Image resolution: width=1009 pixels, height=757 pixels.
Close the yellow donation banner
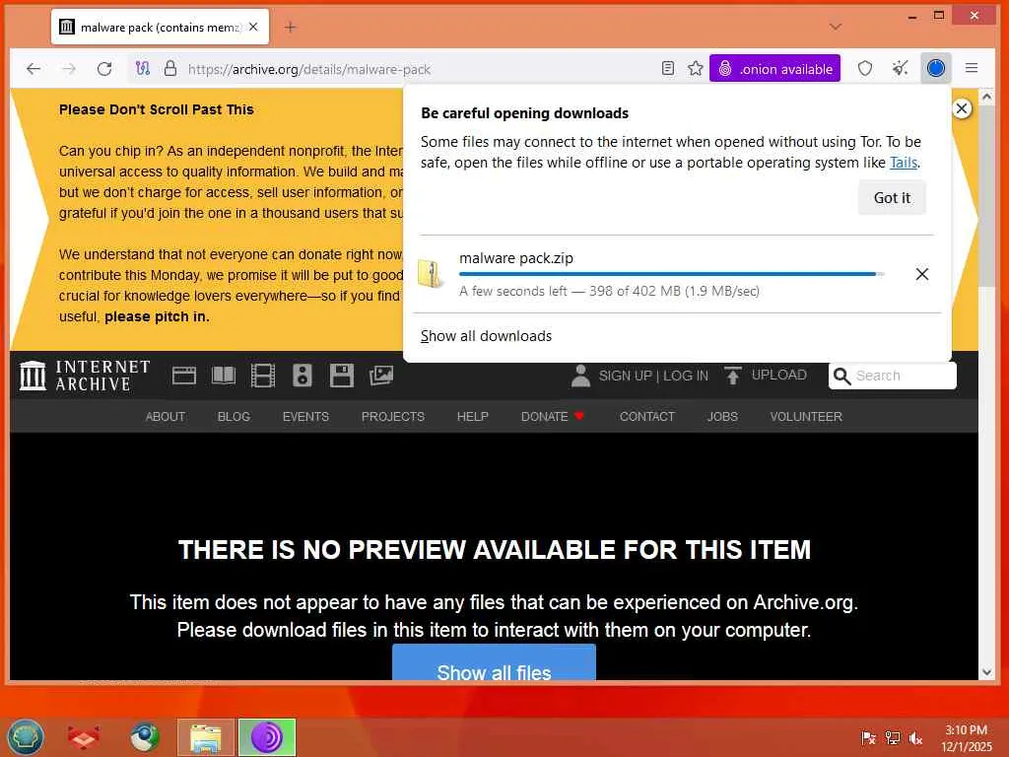pyautogui.click(x=962, y=108)
